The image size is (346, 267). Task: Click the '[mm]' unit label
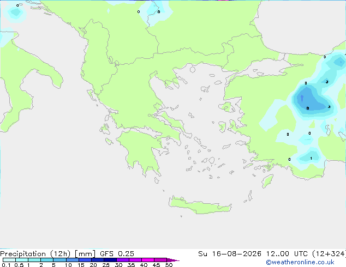[85, 254]
